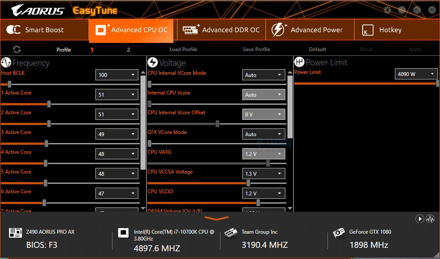
Task: Open the hardware monitor waveform icon
Action: point(430,219)
